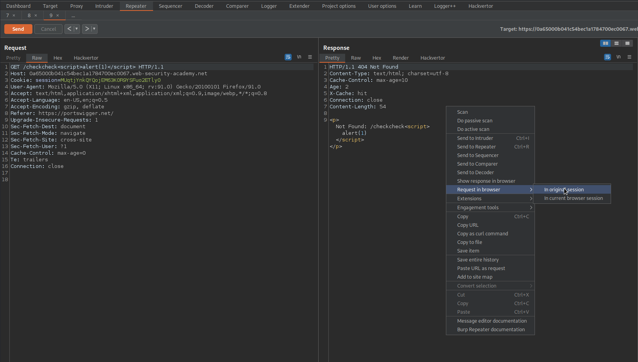Open the Sequencer tab
This screenshot has width=638, height=362.
[x=171, y=6]
